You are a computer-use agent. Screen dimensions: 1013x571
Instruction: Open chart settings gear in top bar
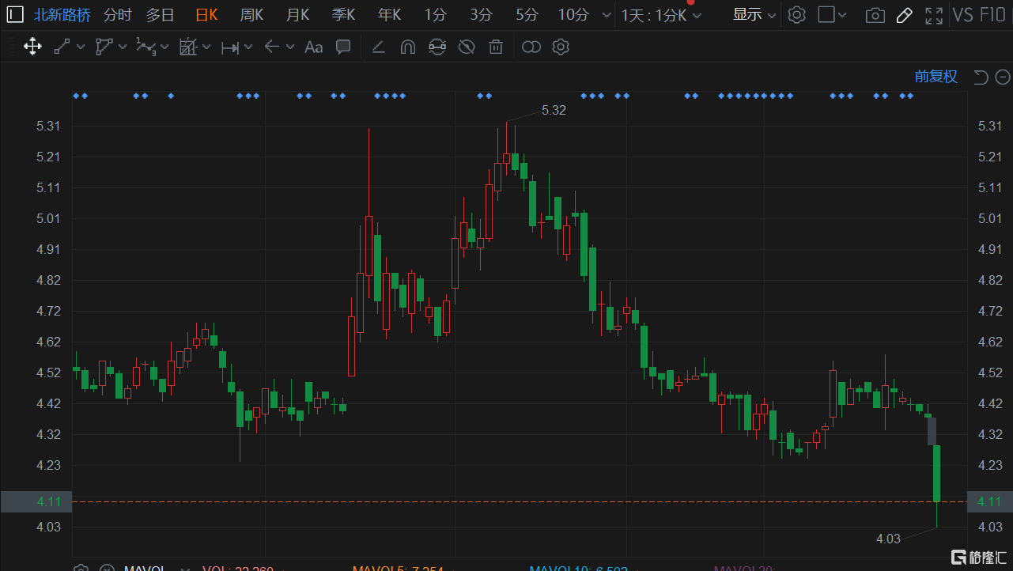click(797, 14)
